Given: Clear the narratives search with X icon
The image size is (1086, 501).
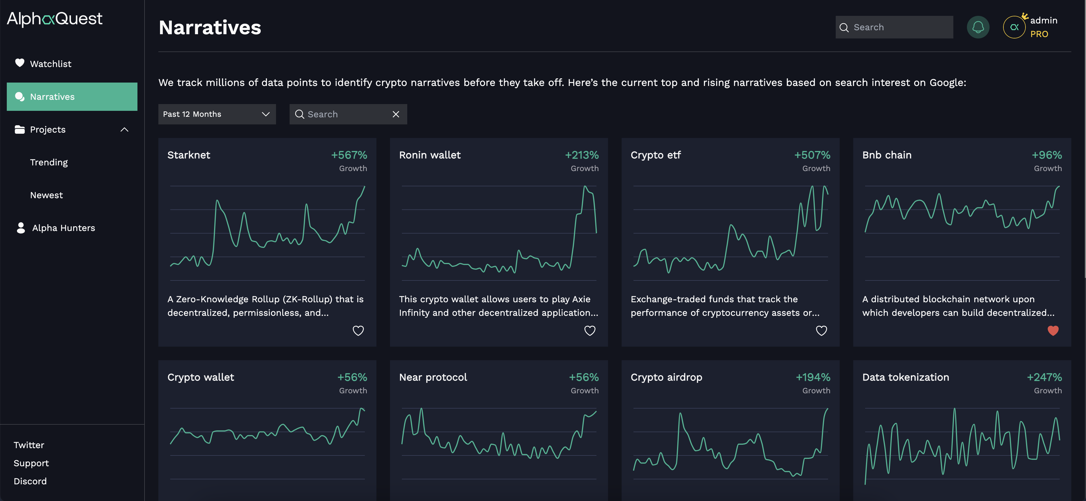Looking at the screenshot, I should pos(395,114).
